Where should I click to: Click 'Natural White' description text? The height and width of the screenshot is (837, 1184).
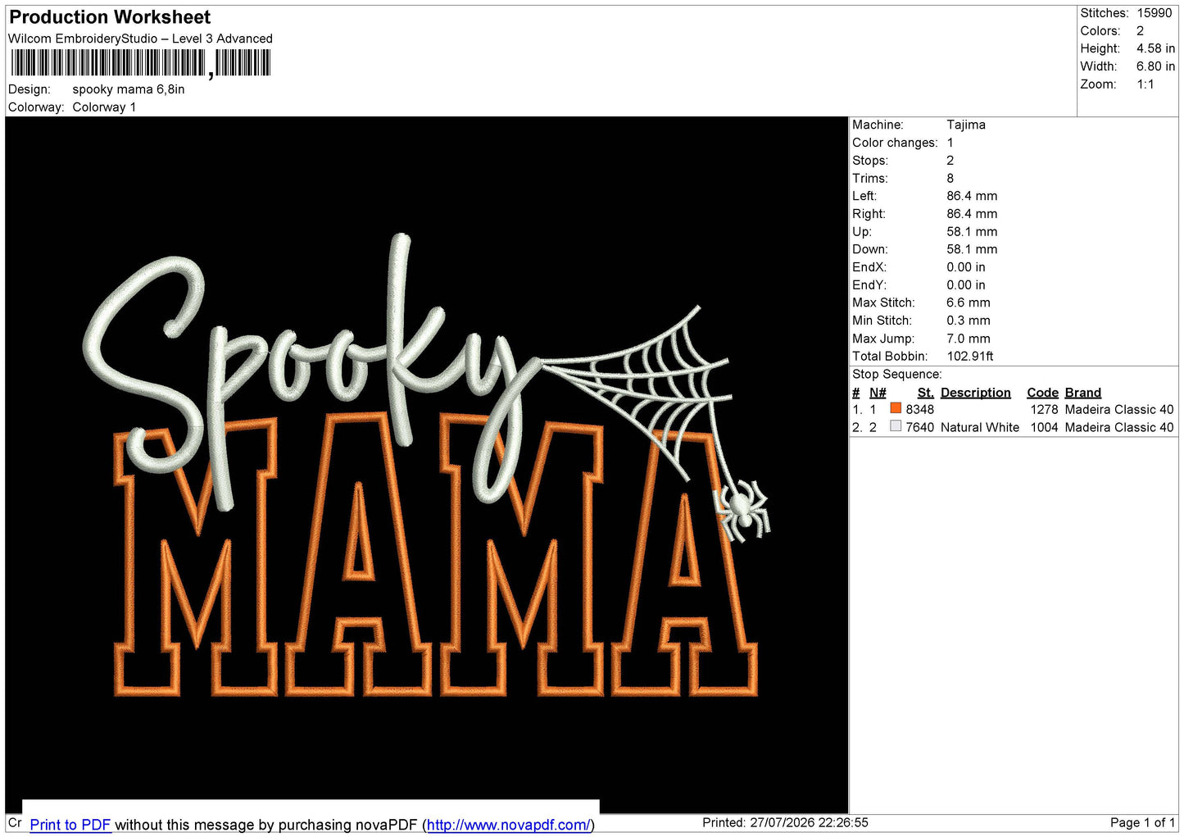(x=980, y=428)
